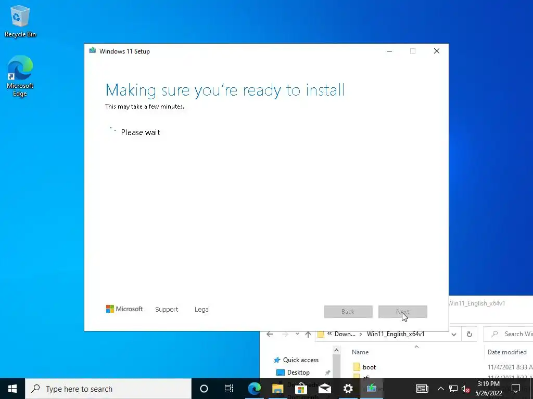Open Microsoft Edge from the taskbar

pyautogui.click(x=254, y=389)
